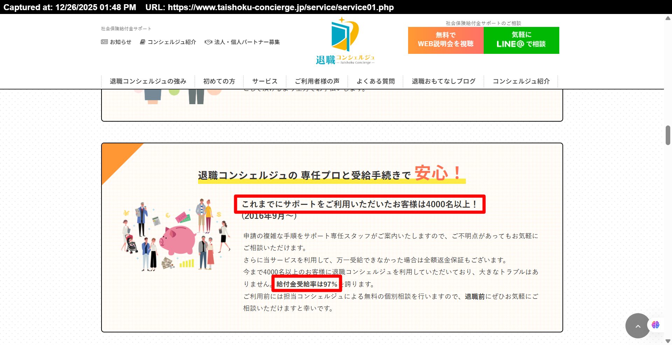
Task: Click 気軽にLINE@で相談 green button
Action: click(x=521, y=40)
